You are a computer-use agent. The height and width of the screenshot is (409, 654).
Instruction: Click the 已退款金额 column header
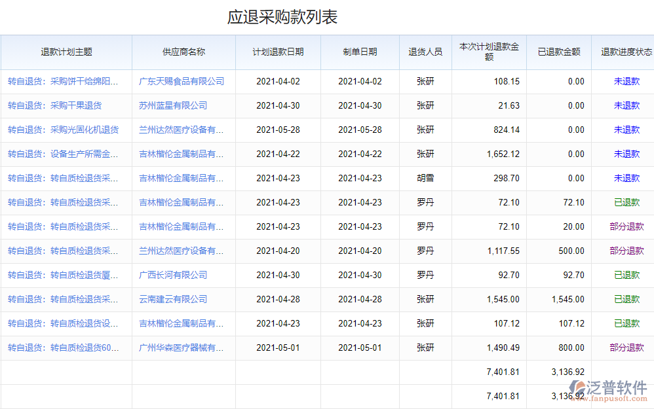[559, 52]
